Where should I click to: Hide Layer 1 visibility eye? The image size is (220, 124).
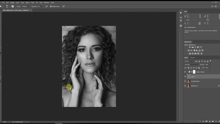185,76
